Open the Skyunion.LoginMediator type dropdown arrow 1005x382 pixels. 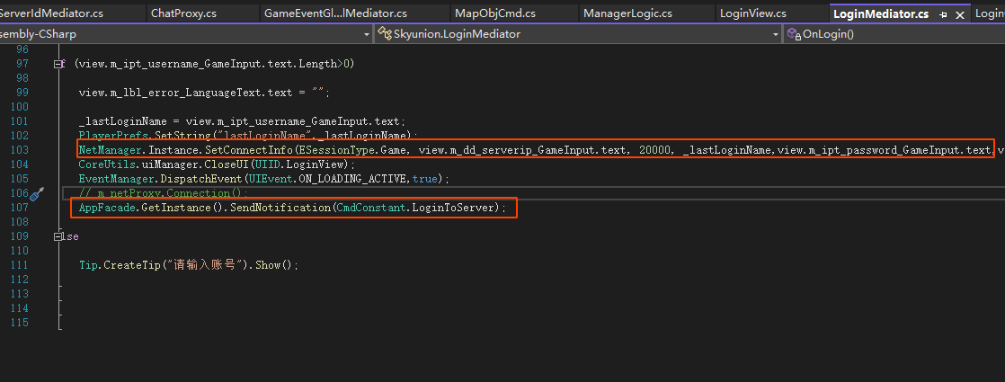776,34
